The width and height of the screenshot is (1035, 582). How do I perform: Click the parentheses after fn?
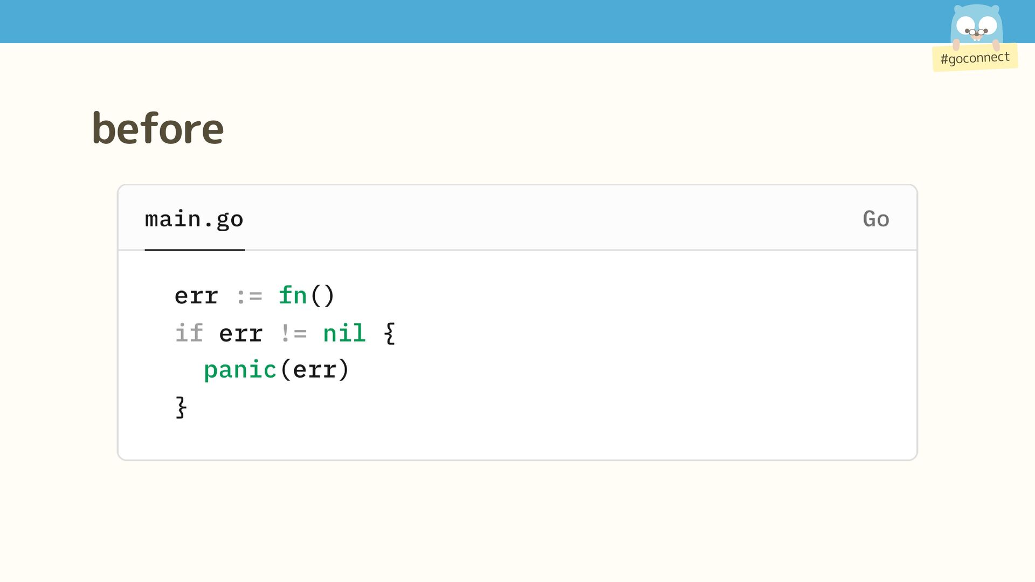(322, 295)
